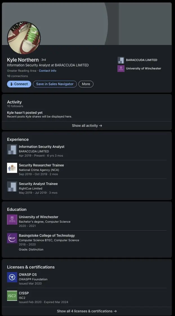The image size is (175, 316).
Task: Expand Show all 4 licenses & certifications
Action: [87, 311]
